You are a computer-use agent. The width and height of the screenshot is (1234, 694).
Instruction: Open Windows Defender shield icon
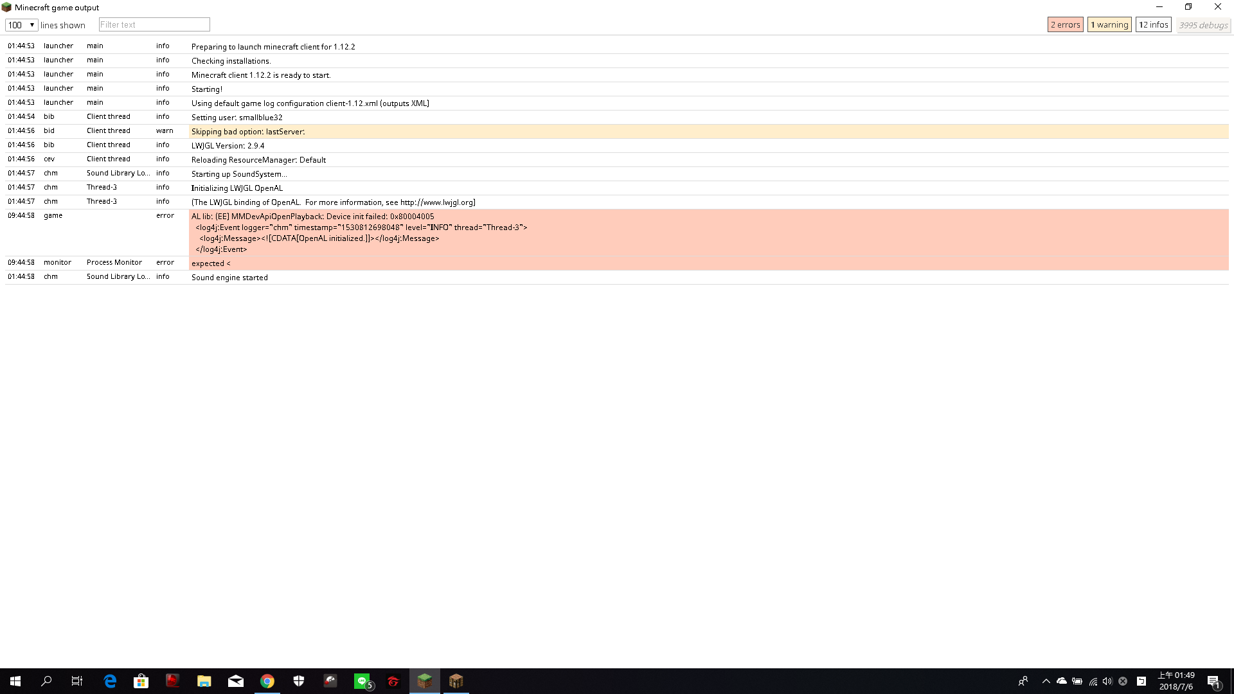point(299,681)
